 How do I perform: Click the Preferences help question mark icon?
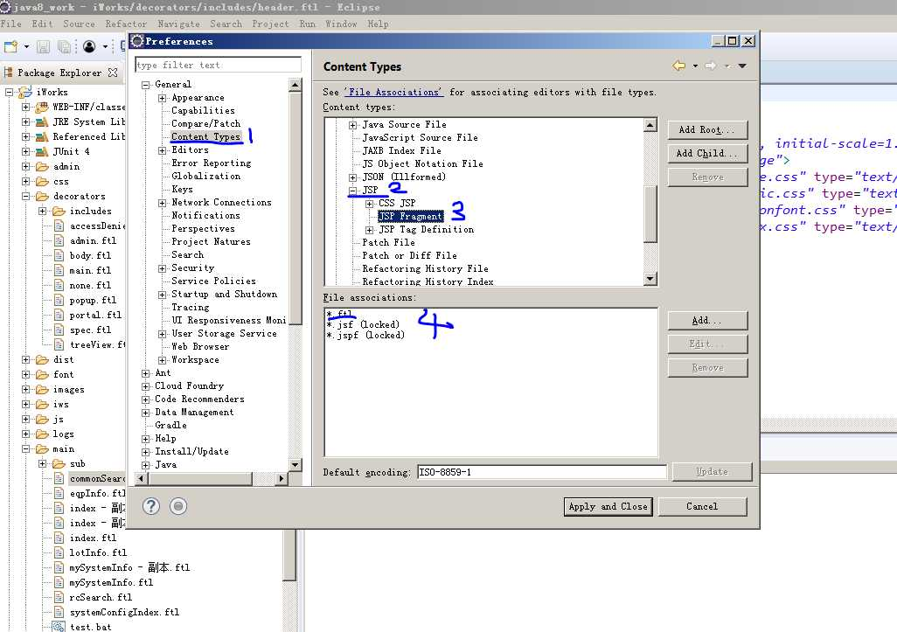point(151,506)
